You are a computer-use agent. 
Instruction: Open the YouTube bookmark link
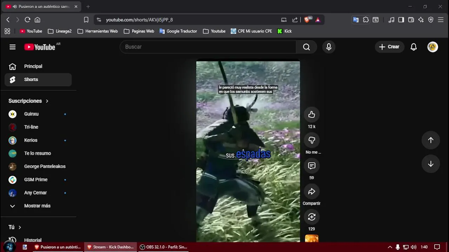31,31
